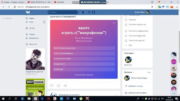Vote for Dark Deception хоррор игра
The image size is (180, 101).
coord(84,48)
